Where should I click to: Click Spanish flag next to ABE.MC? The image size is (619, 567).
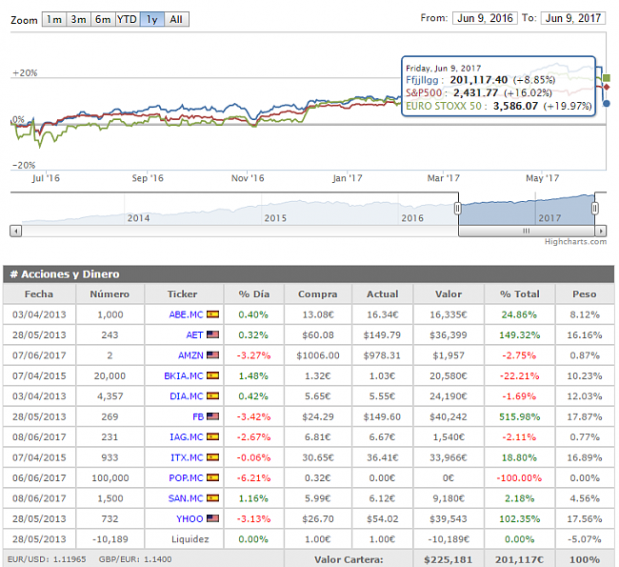212,314
